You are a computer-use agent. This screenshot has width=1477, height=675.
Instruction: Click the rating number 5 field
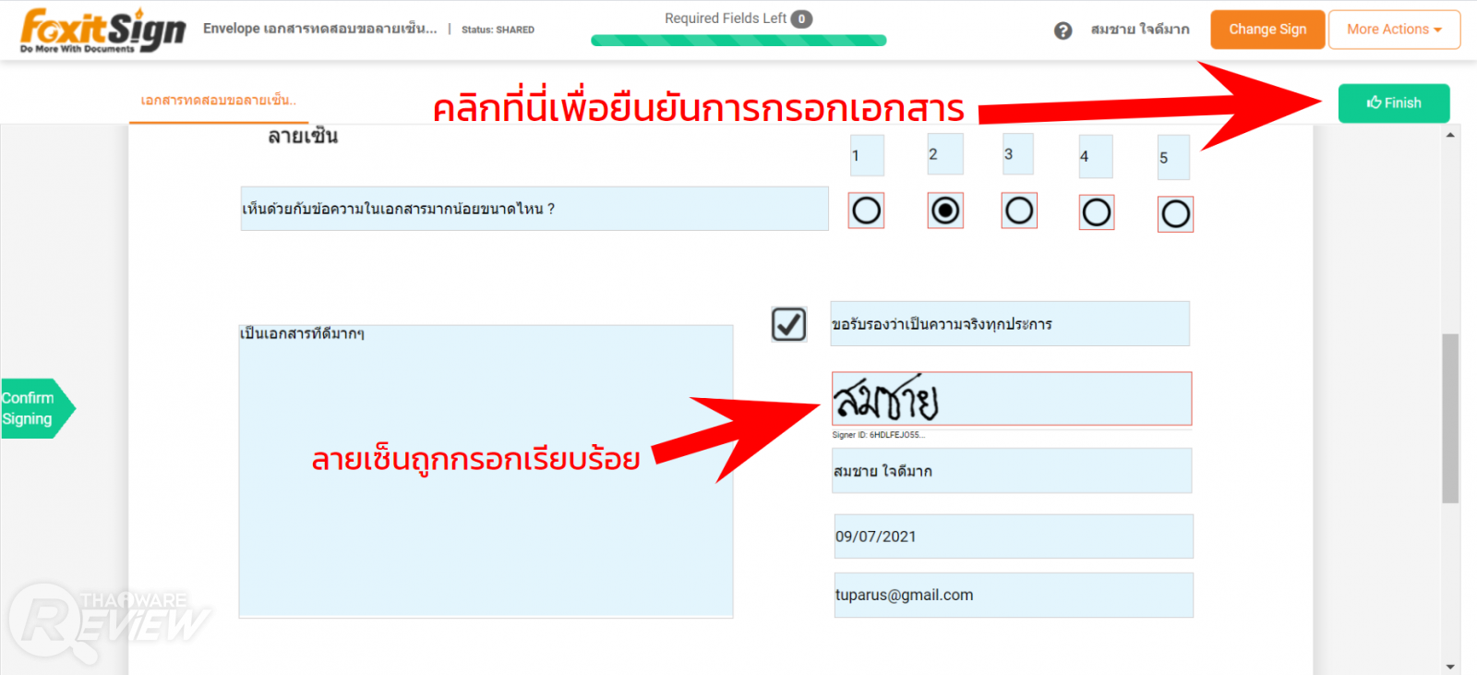(x=1173, y=157)
